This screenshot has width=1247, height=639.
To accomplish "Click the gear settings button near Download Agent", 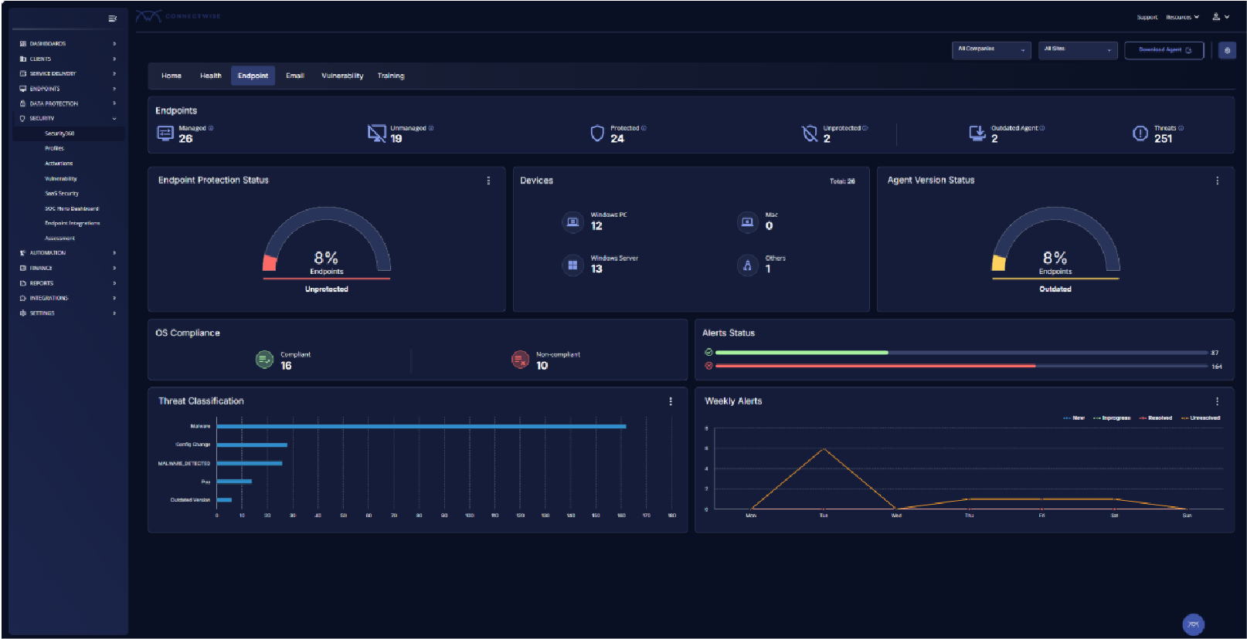I will coord(1227,50).
